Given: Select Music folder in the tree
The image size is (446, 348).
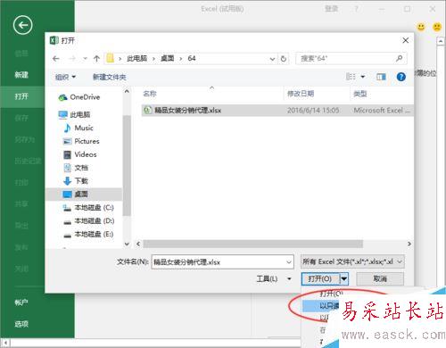Looking at the screenshot, I should (78, 128).
